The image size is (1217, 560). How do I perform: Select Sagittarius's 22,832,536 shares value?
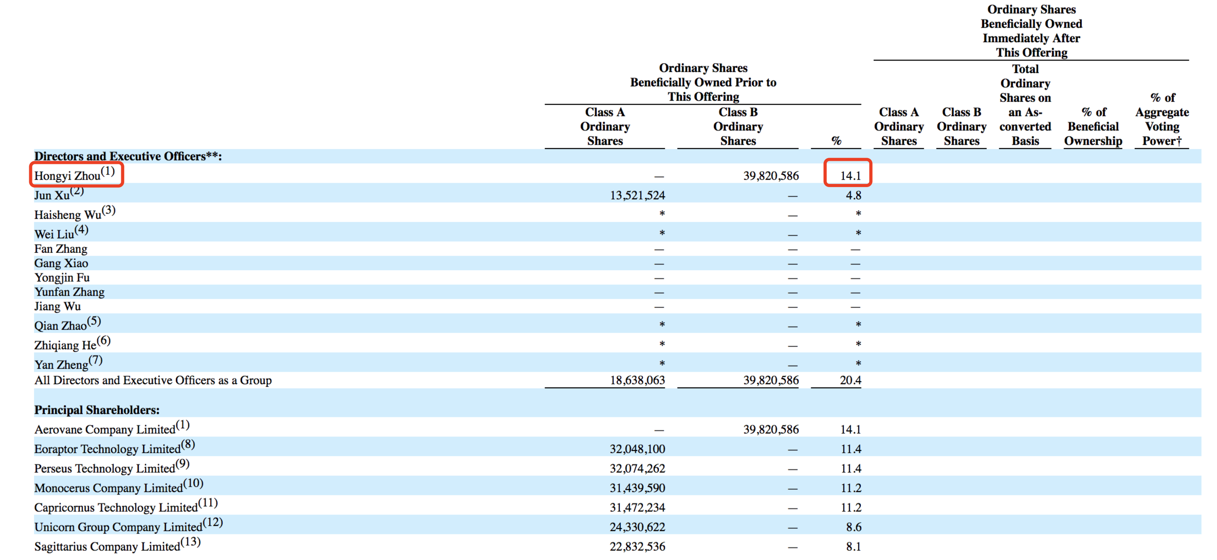pos(637,547)
